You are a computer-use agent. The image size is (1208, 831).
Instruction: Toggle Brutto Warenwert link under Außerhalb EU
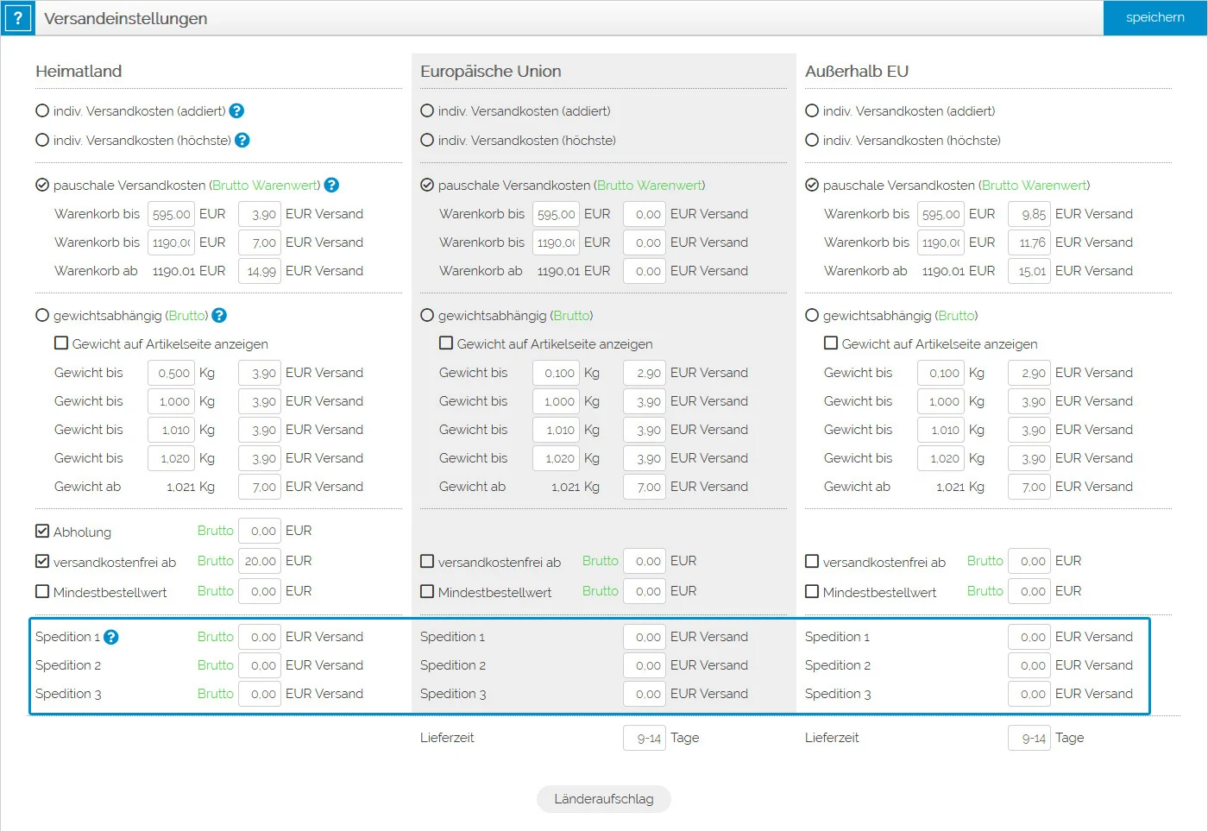pos(1034,186)
